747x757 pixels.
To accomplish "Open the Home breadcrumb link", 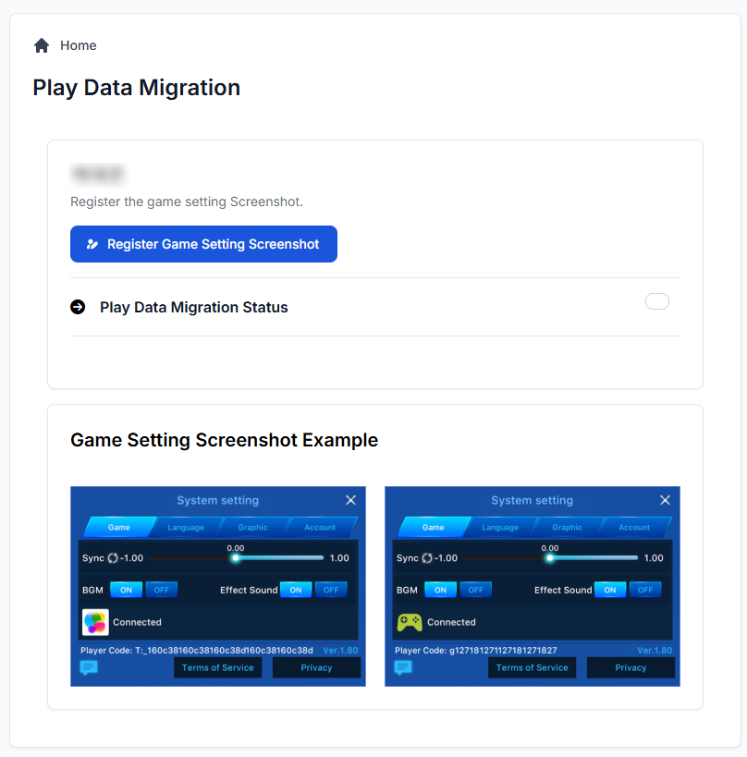I will (x=78, y=45).
